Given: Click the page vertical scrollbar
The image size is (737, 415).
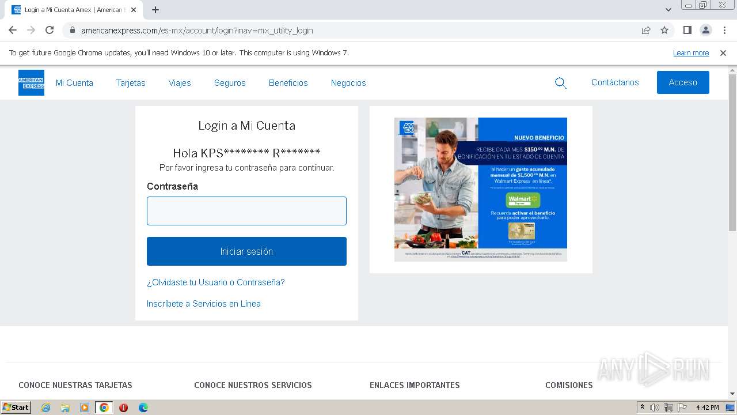Looking at the screenshot, I should click(732, 153).
